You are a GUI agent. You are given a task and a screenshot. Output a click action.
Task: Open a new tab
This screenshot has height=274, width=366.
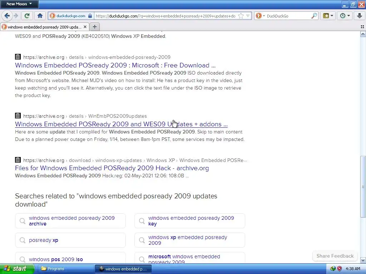click(94, 27)
